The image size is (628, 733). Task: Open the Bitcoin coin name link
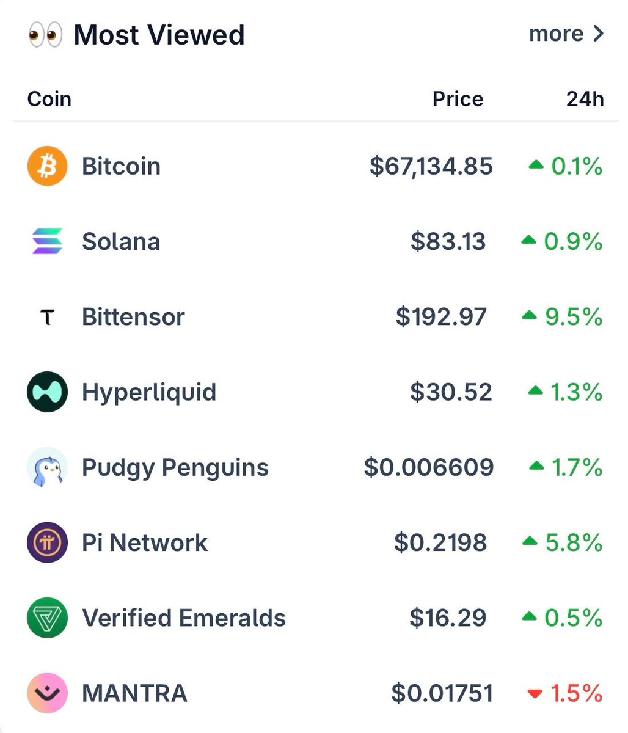[121, 166]
